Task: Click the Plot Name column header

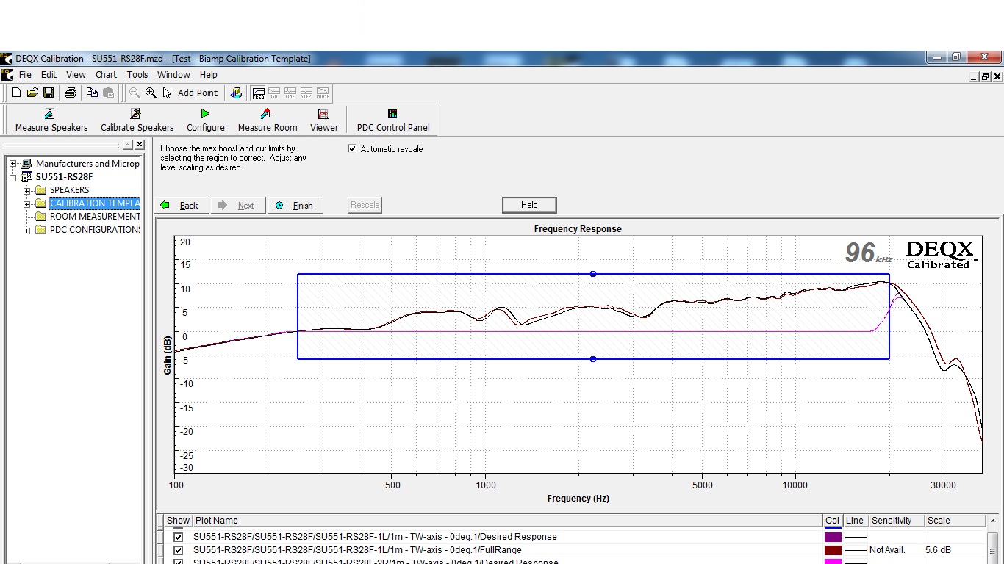Action: 507,521
